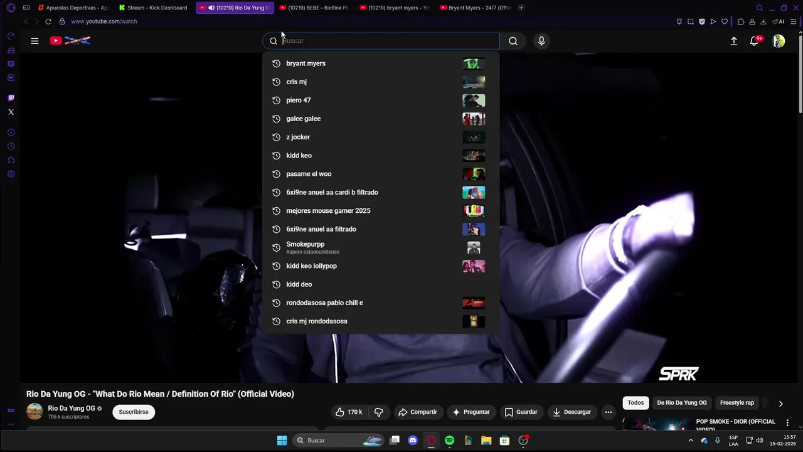Viewport: 803px width, 452px height.
Task: Open browser history clock icon in sidebar
Action: click(11, 146)
